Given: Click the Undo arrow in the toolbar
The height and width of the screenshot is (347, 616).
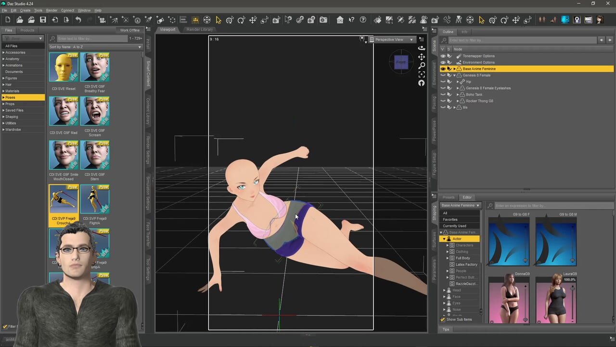Looking at the screenshot, I should (x=78, y=20).
